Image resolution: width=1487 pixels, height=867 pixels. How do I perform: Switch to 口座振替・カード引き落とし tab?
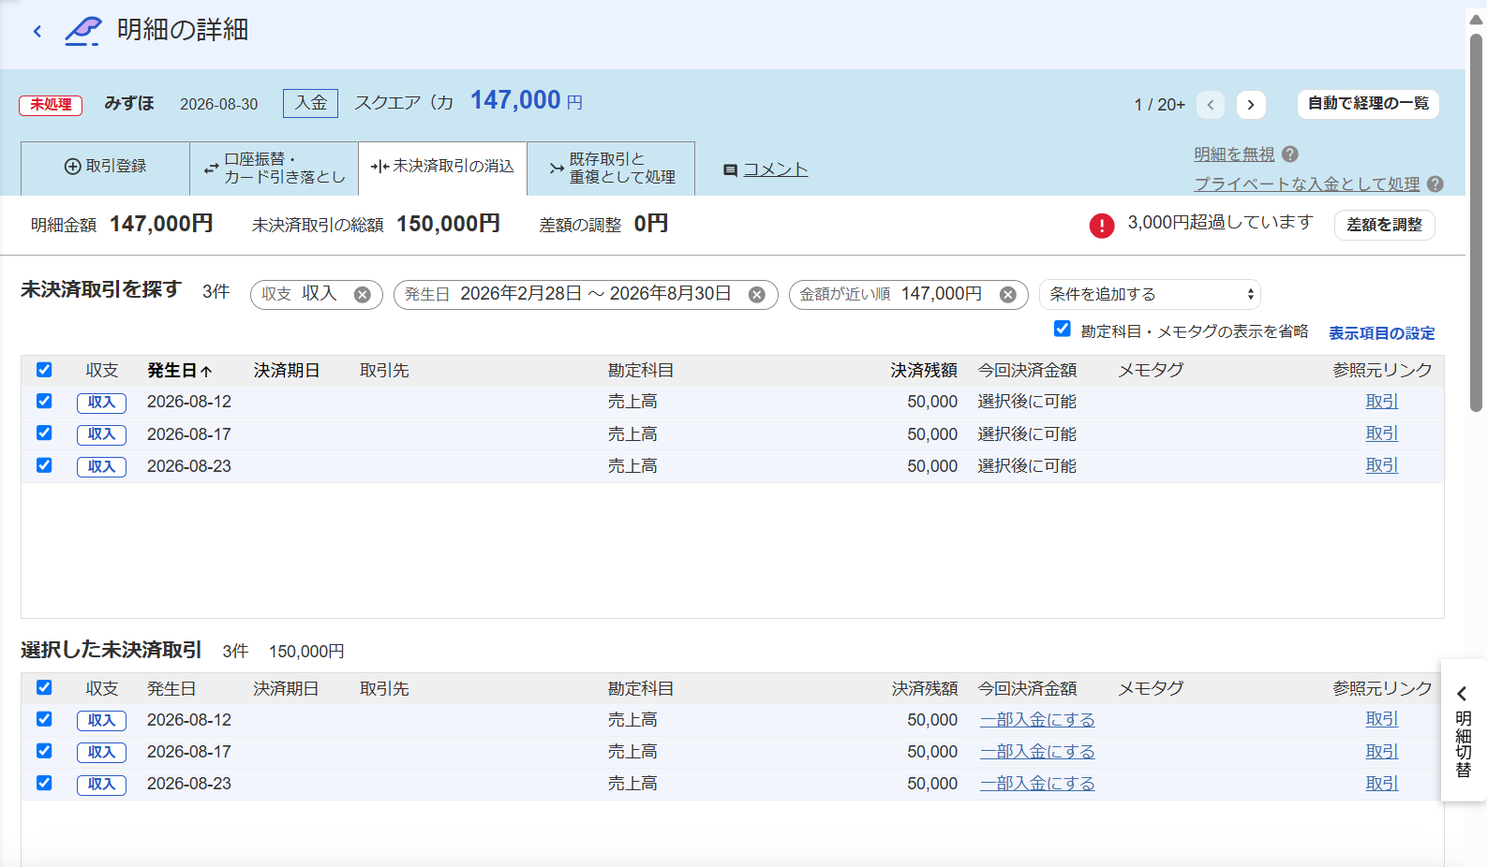[x=274, y=169]
